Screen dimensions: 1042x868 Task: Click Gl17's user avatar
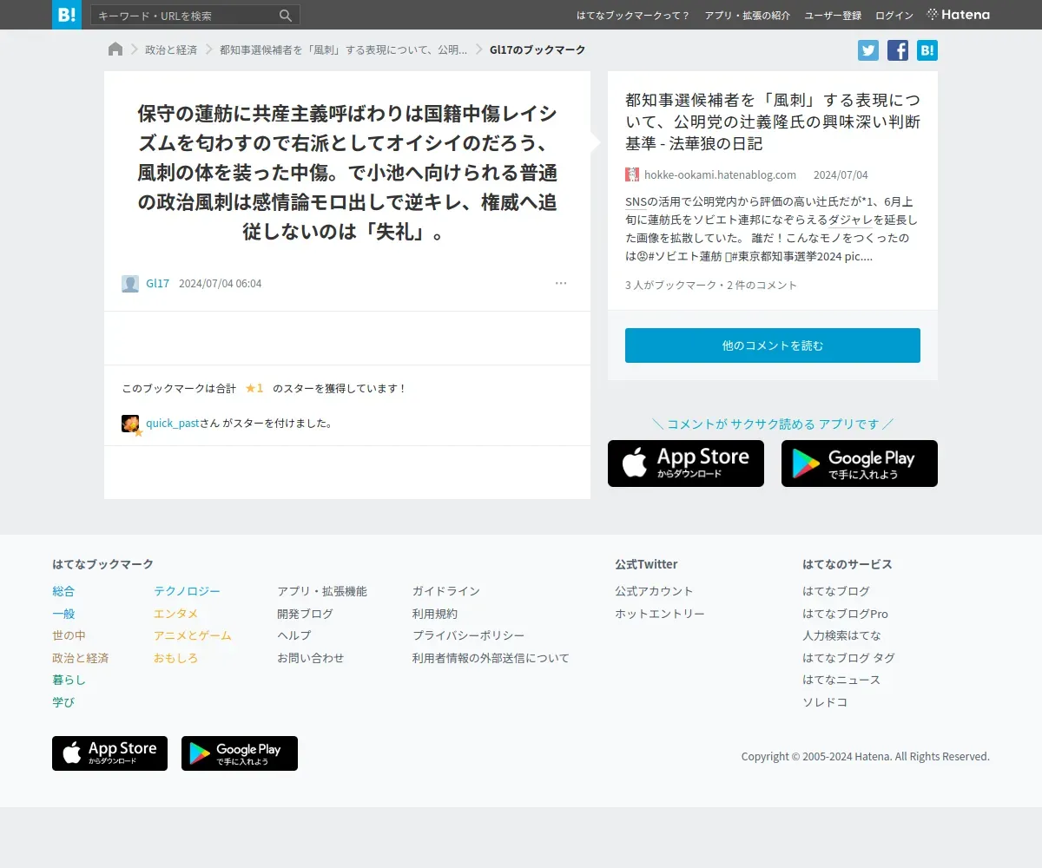tap(130, 284)
